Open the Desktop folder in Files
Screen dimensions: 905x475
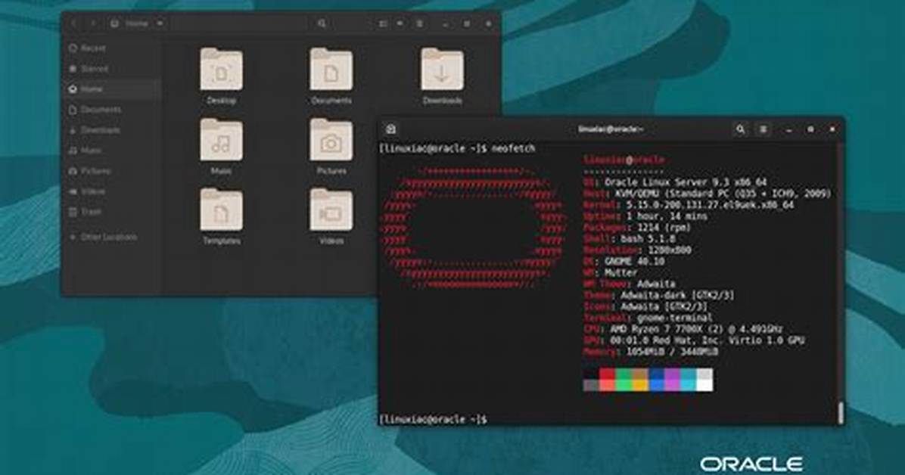click(221, 76)
